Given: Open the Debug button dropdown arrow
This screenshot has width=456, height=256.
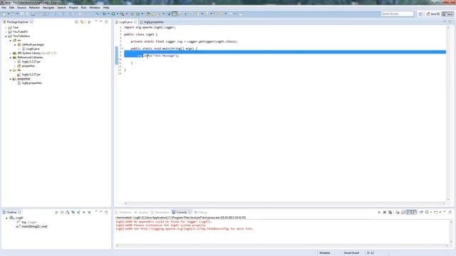Looking at the screenshot, I should click(108, 14).
